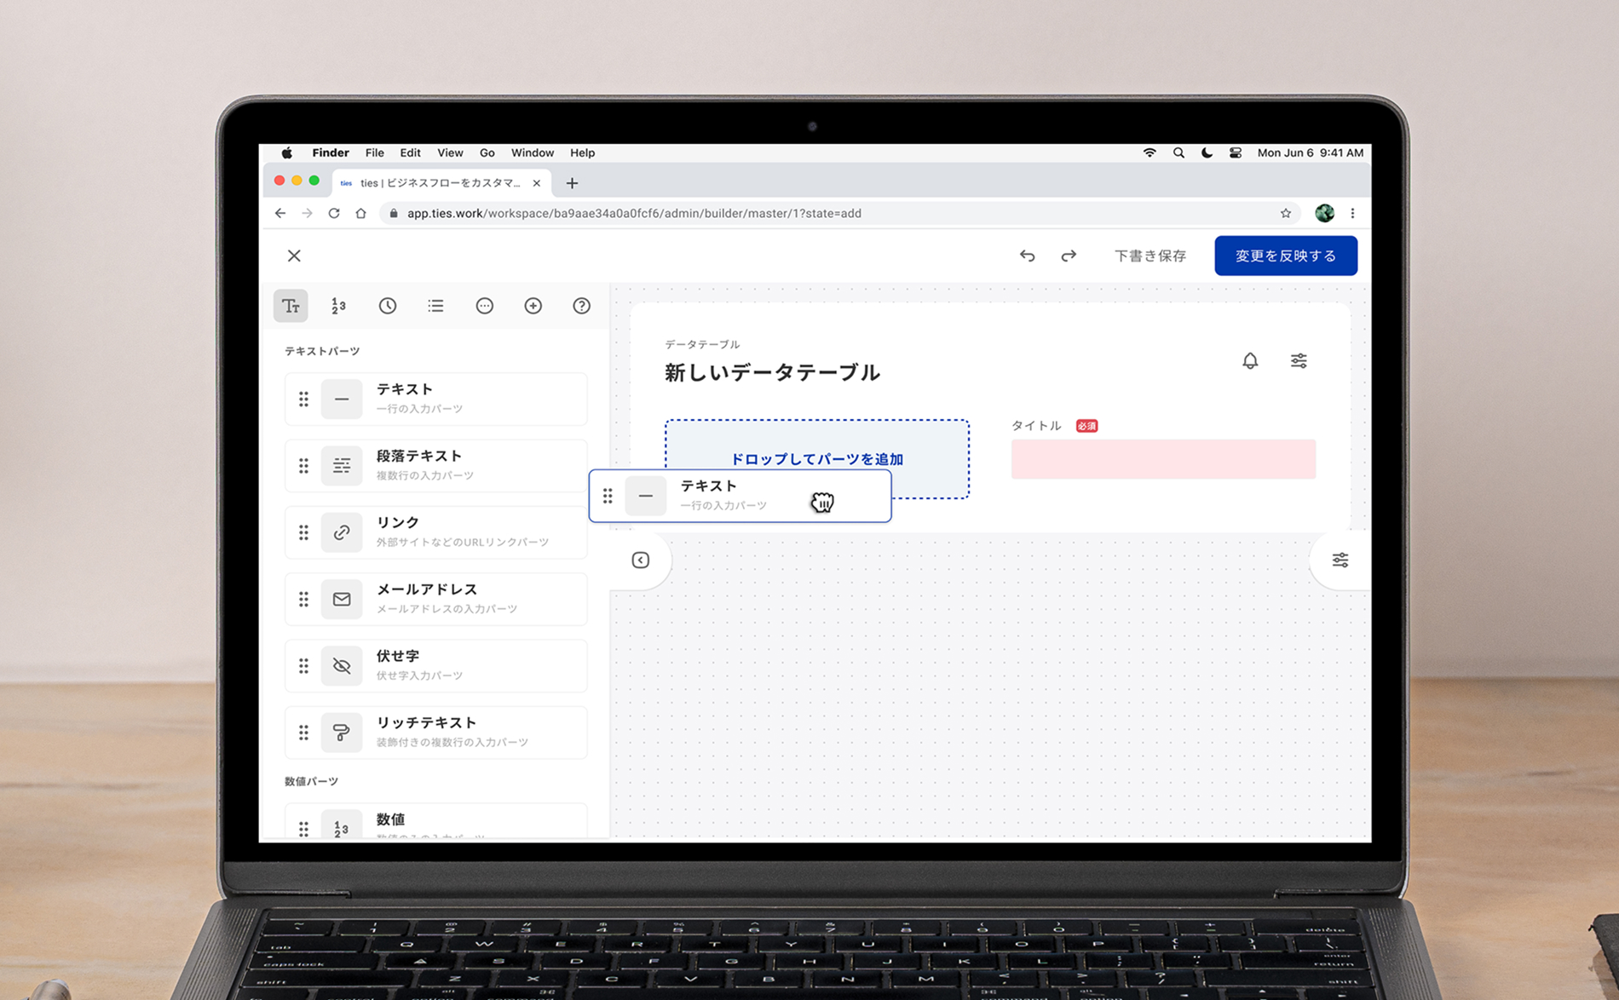Collapse the parts sidebar panel
This screenshot has width=1619, height=1000.
[641, 560]
